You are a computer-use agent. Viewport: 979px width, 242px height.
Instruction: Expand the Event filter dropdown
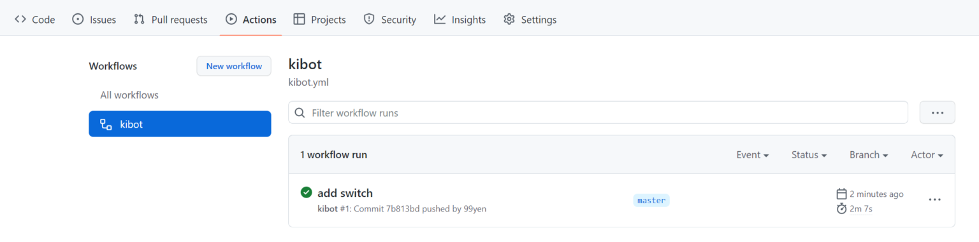click(x=752, y=155)
